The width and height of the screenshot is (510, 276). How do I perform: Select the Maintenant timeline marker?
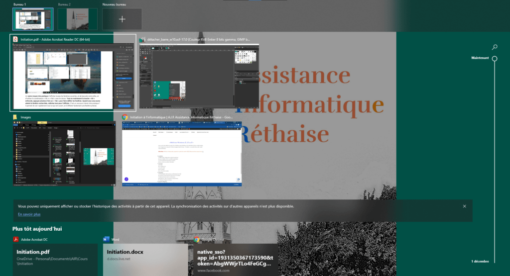tap(495, 59)
